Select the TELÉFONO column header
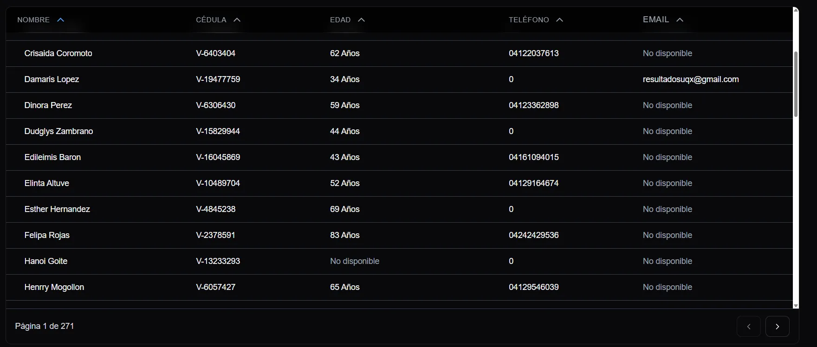Image resolution: width=817 pixels, height=347 pixels. (x=529, y=20)
